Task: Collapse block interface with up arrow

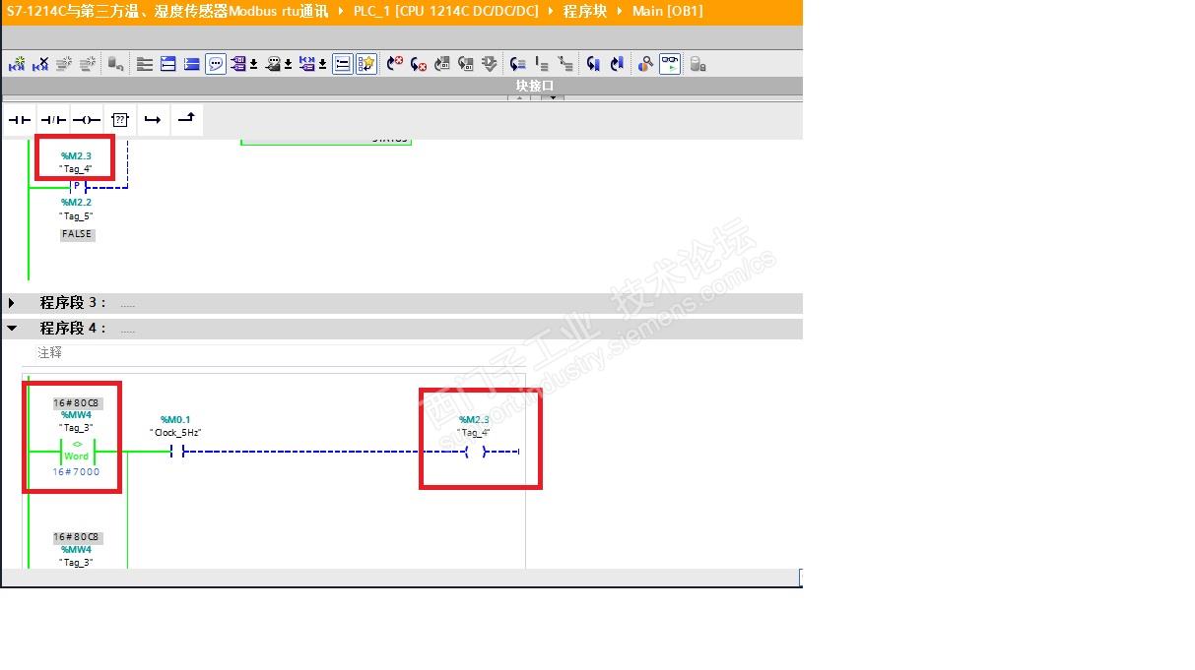Action: click(519, 97)
